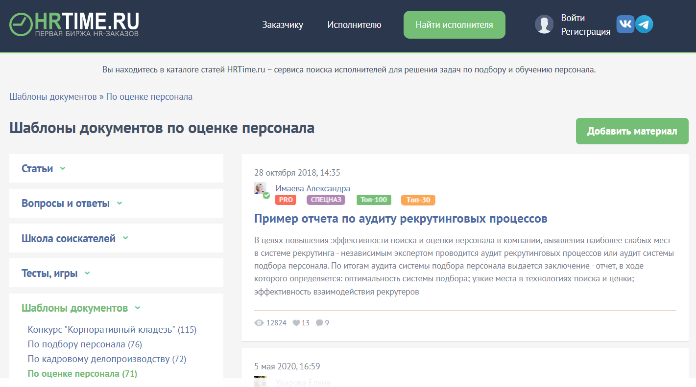Viewport: 696px width, 387px height.
Task: Click the Топ-100 badge
Action: click(x=374, y=200)
